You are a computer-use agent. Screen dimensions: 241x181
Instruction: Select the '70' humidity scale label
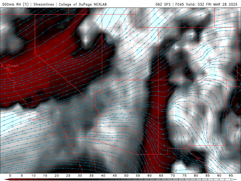[173, 176]
